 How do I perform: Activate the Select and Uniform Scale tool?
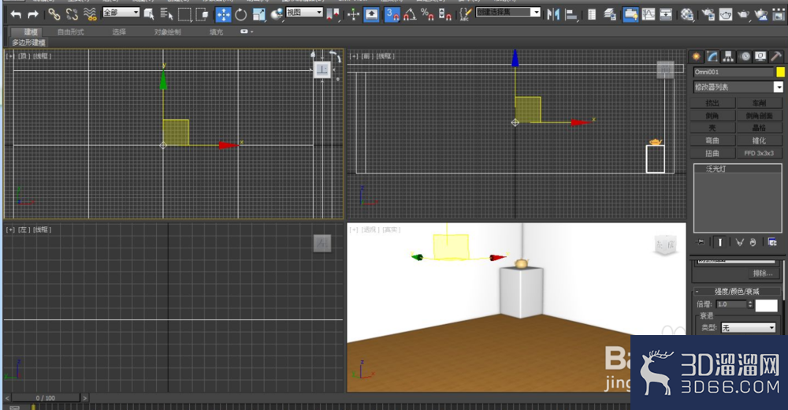pos(258,14)
